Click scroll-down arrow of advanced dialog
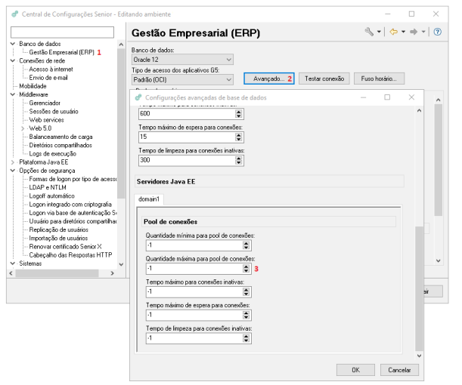 coord(419,356)
